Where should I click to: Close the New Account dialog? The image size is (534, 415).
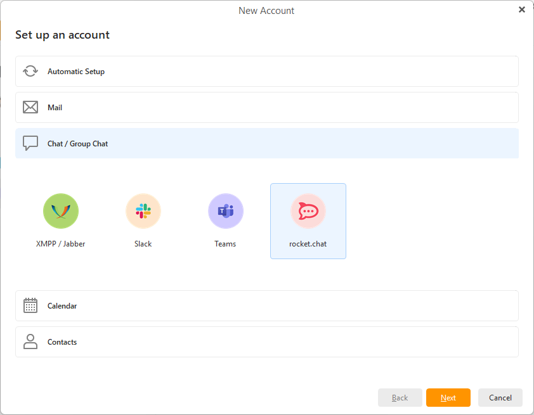click(x=522, y=10)
